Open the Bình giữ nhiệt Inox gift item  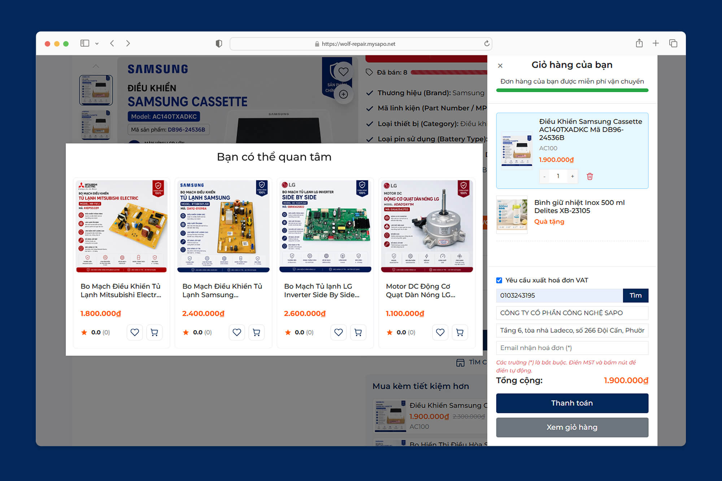[x=579, y=207]
